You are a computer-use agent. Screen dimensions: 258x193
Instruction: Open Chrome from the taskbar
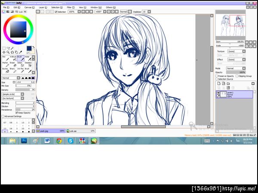point(59,141)
